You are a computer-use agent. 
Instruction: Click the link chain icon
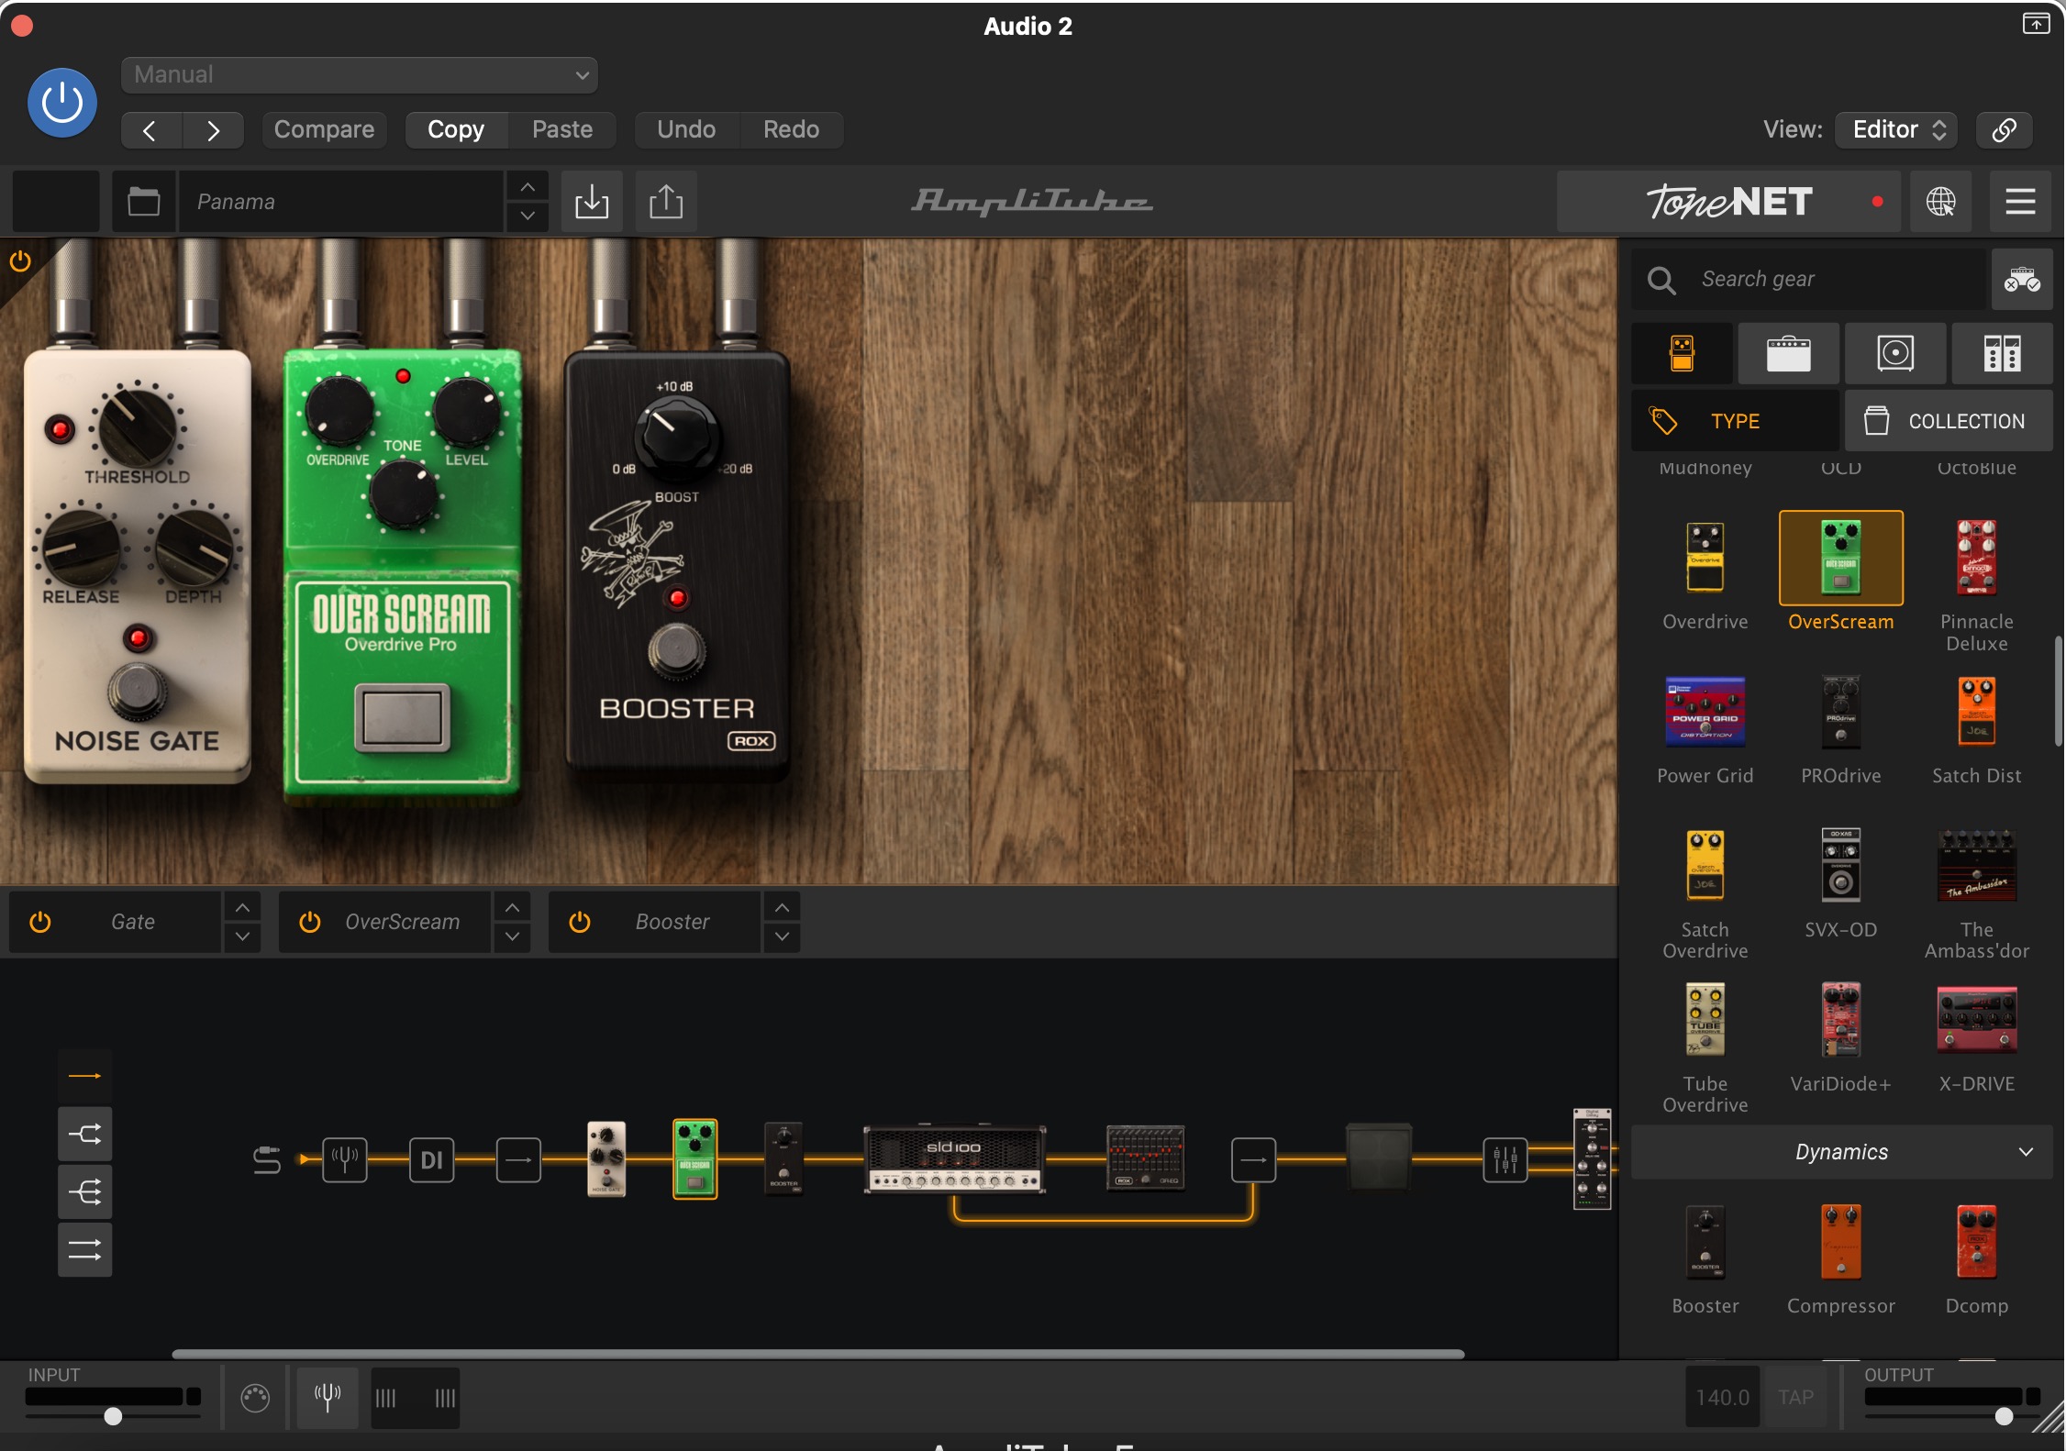(x=2005, y=129)
